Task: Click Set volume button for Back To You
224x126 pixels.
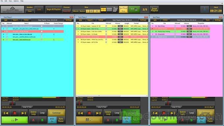Action: [120, 29]
